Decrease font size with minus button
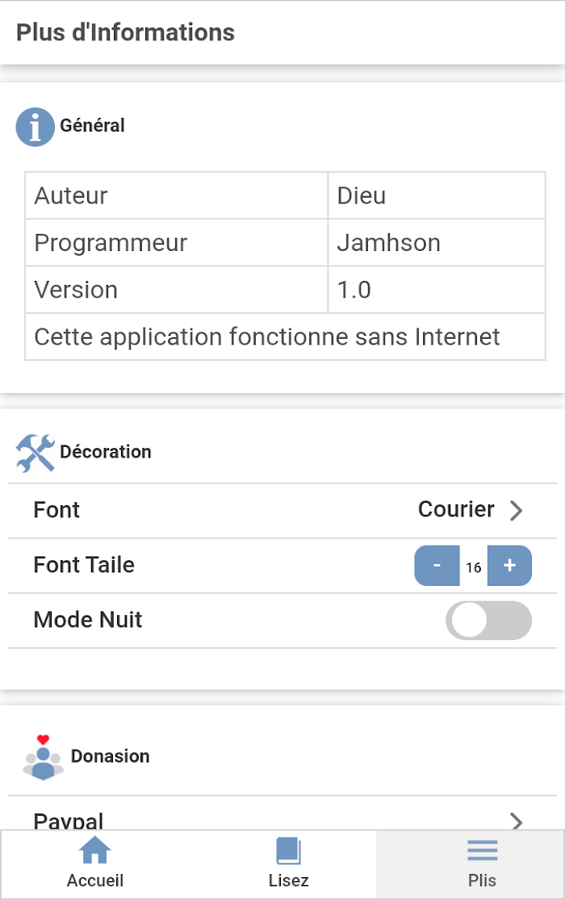Image resolution: width=565 pixels, height=899 pixels. (437, 566)
